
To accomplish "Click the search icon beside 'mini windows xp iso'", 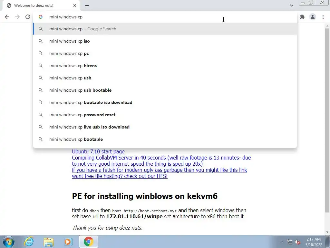I will [x=40, y=41].
